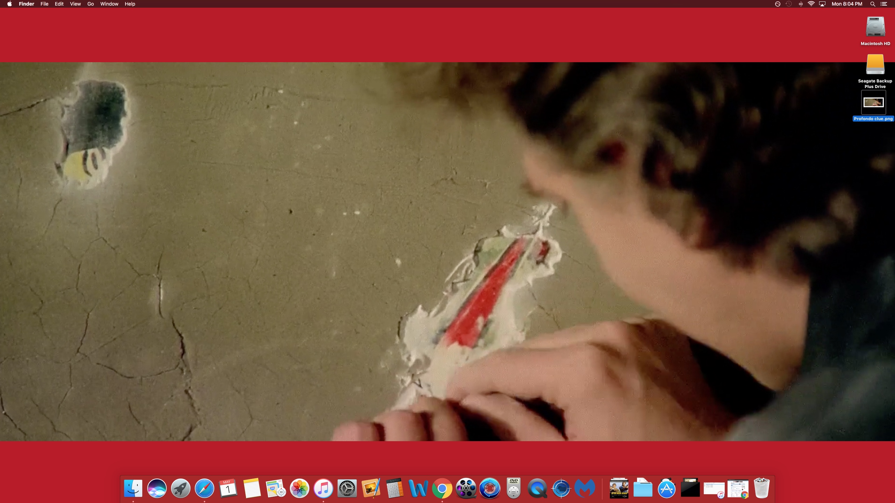895x503 pixels.
Task: Open System Preferences gear icon
Action: [x=347, y=488]
